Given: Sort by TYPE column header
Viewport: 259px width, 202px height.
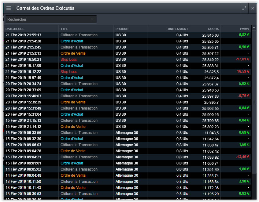Looking at the screenshot, I should 65,29.
